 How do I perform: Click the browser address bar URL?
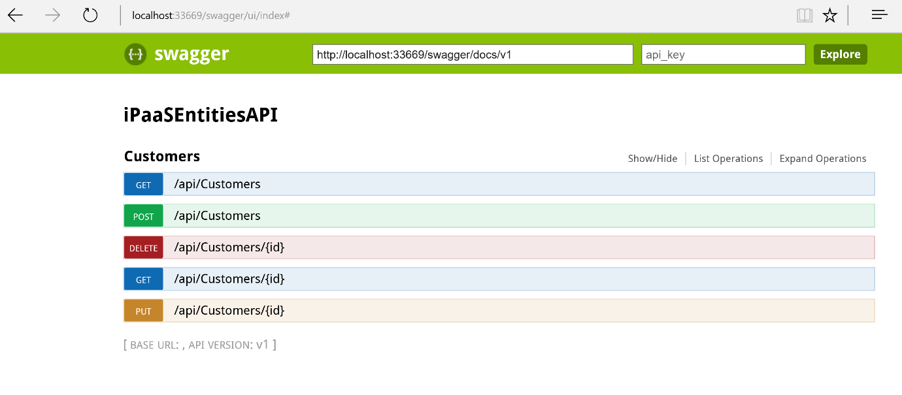tap(211, 15)
